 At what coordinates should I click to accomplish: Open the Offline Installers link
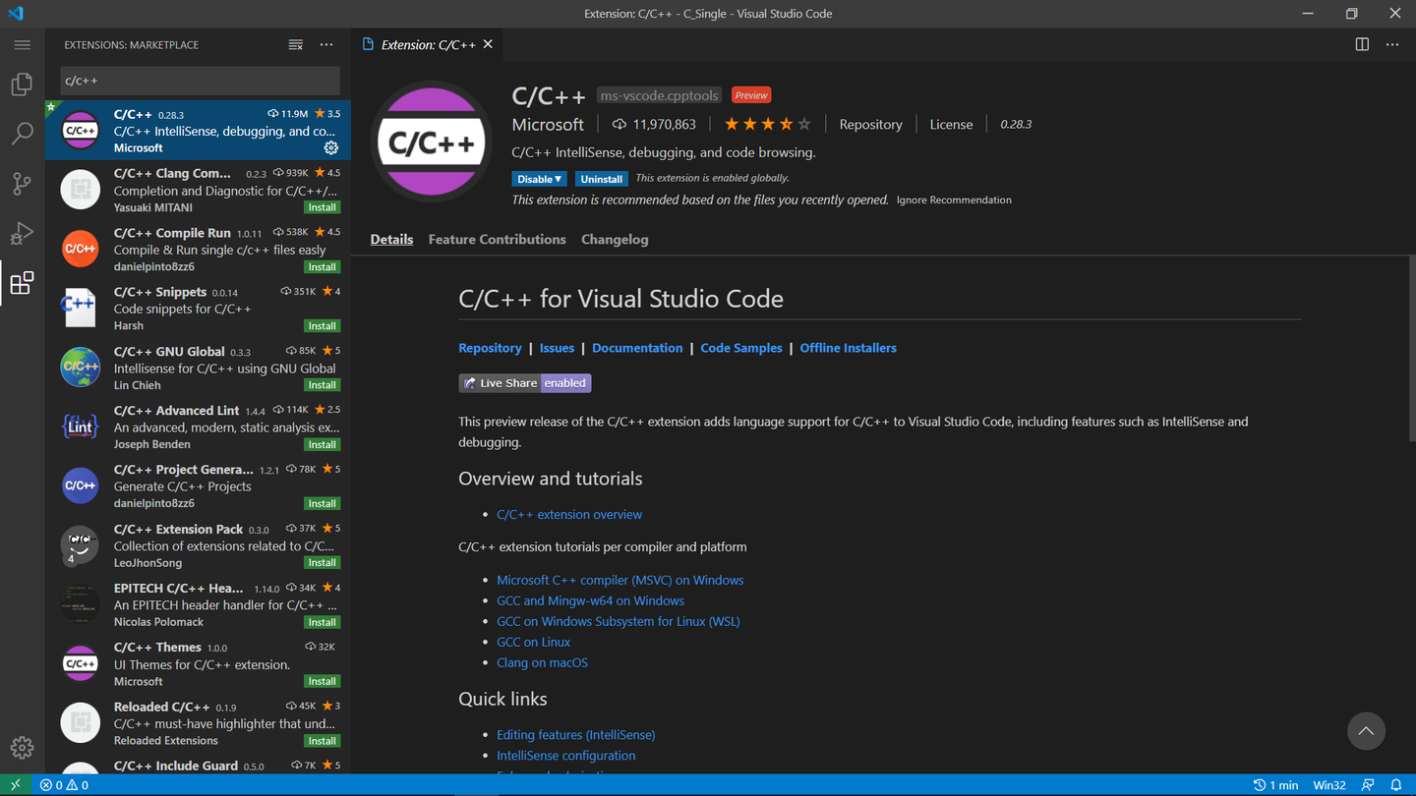click(848, 348)
